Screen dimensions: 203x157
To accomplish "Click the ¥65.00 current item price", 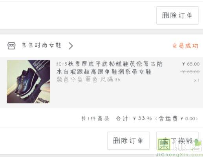I will pyautogui.click(x=191, y=64).
